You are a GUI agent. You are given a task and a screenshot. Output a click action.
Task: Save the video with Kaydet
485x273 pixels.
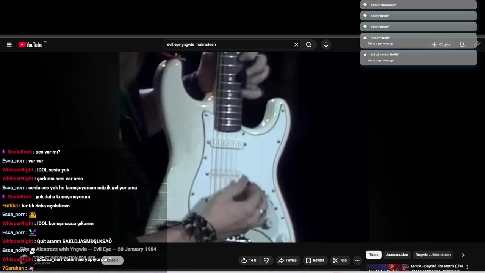click(x=315, y=260)
